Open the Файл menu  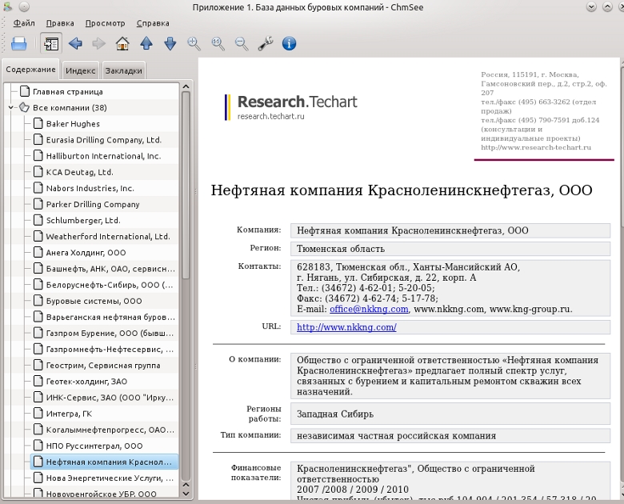[x=24, y=23]
